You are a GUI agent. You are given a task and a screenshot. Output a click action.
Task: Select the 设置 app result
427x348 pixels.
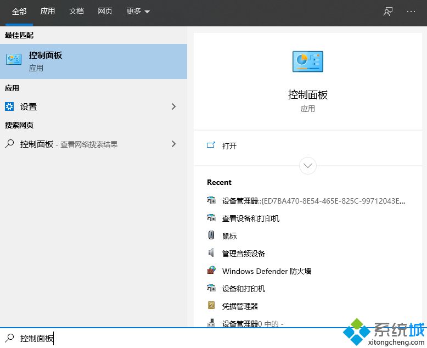pos(93,106)
